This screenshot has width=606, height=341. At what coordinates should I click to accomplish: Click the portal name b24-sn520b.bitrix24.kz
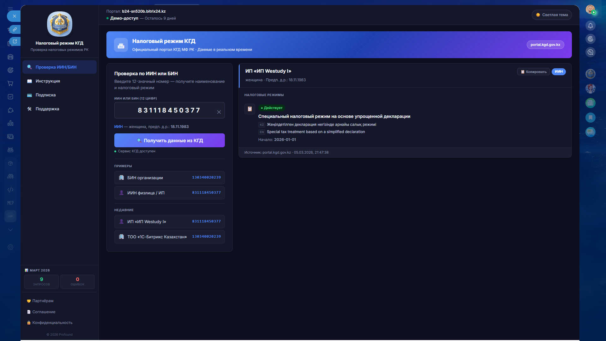coord(144,11)
